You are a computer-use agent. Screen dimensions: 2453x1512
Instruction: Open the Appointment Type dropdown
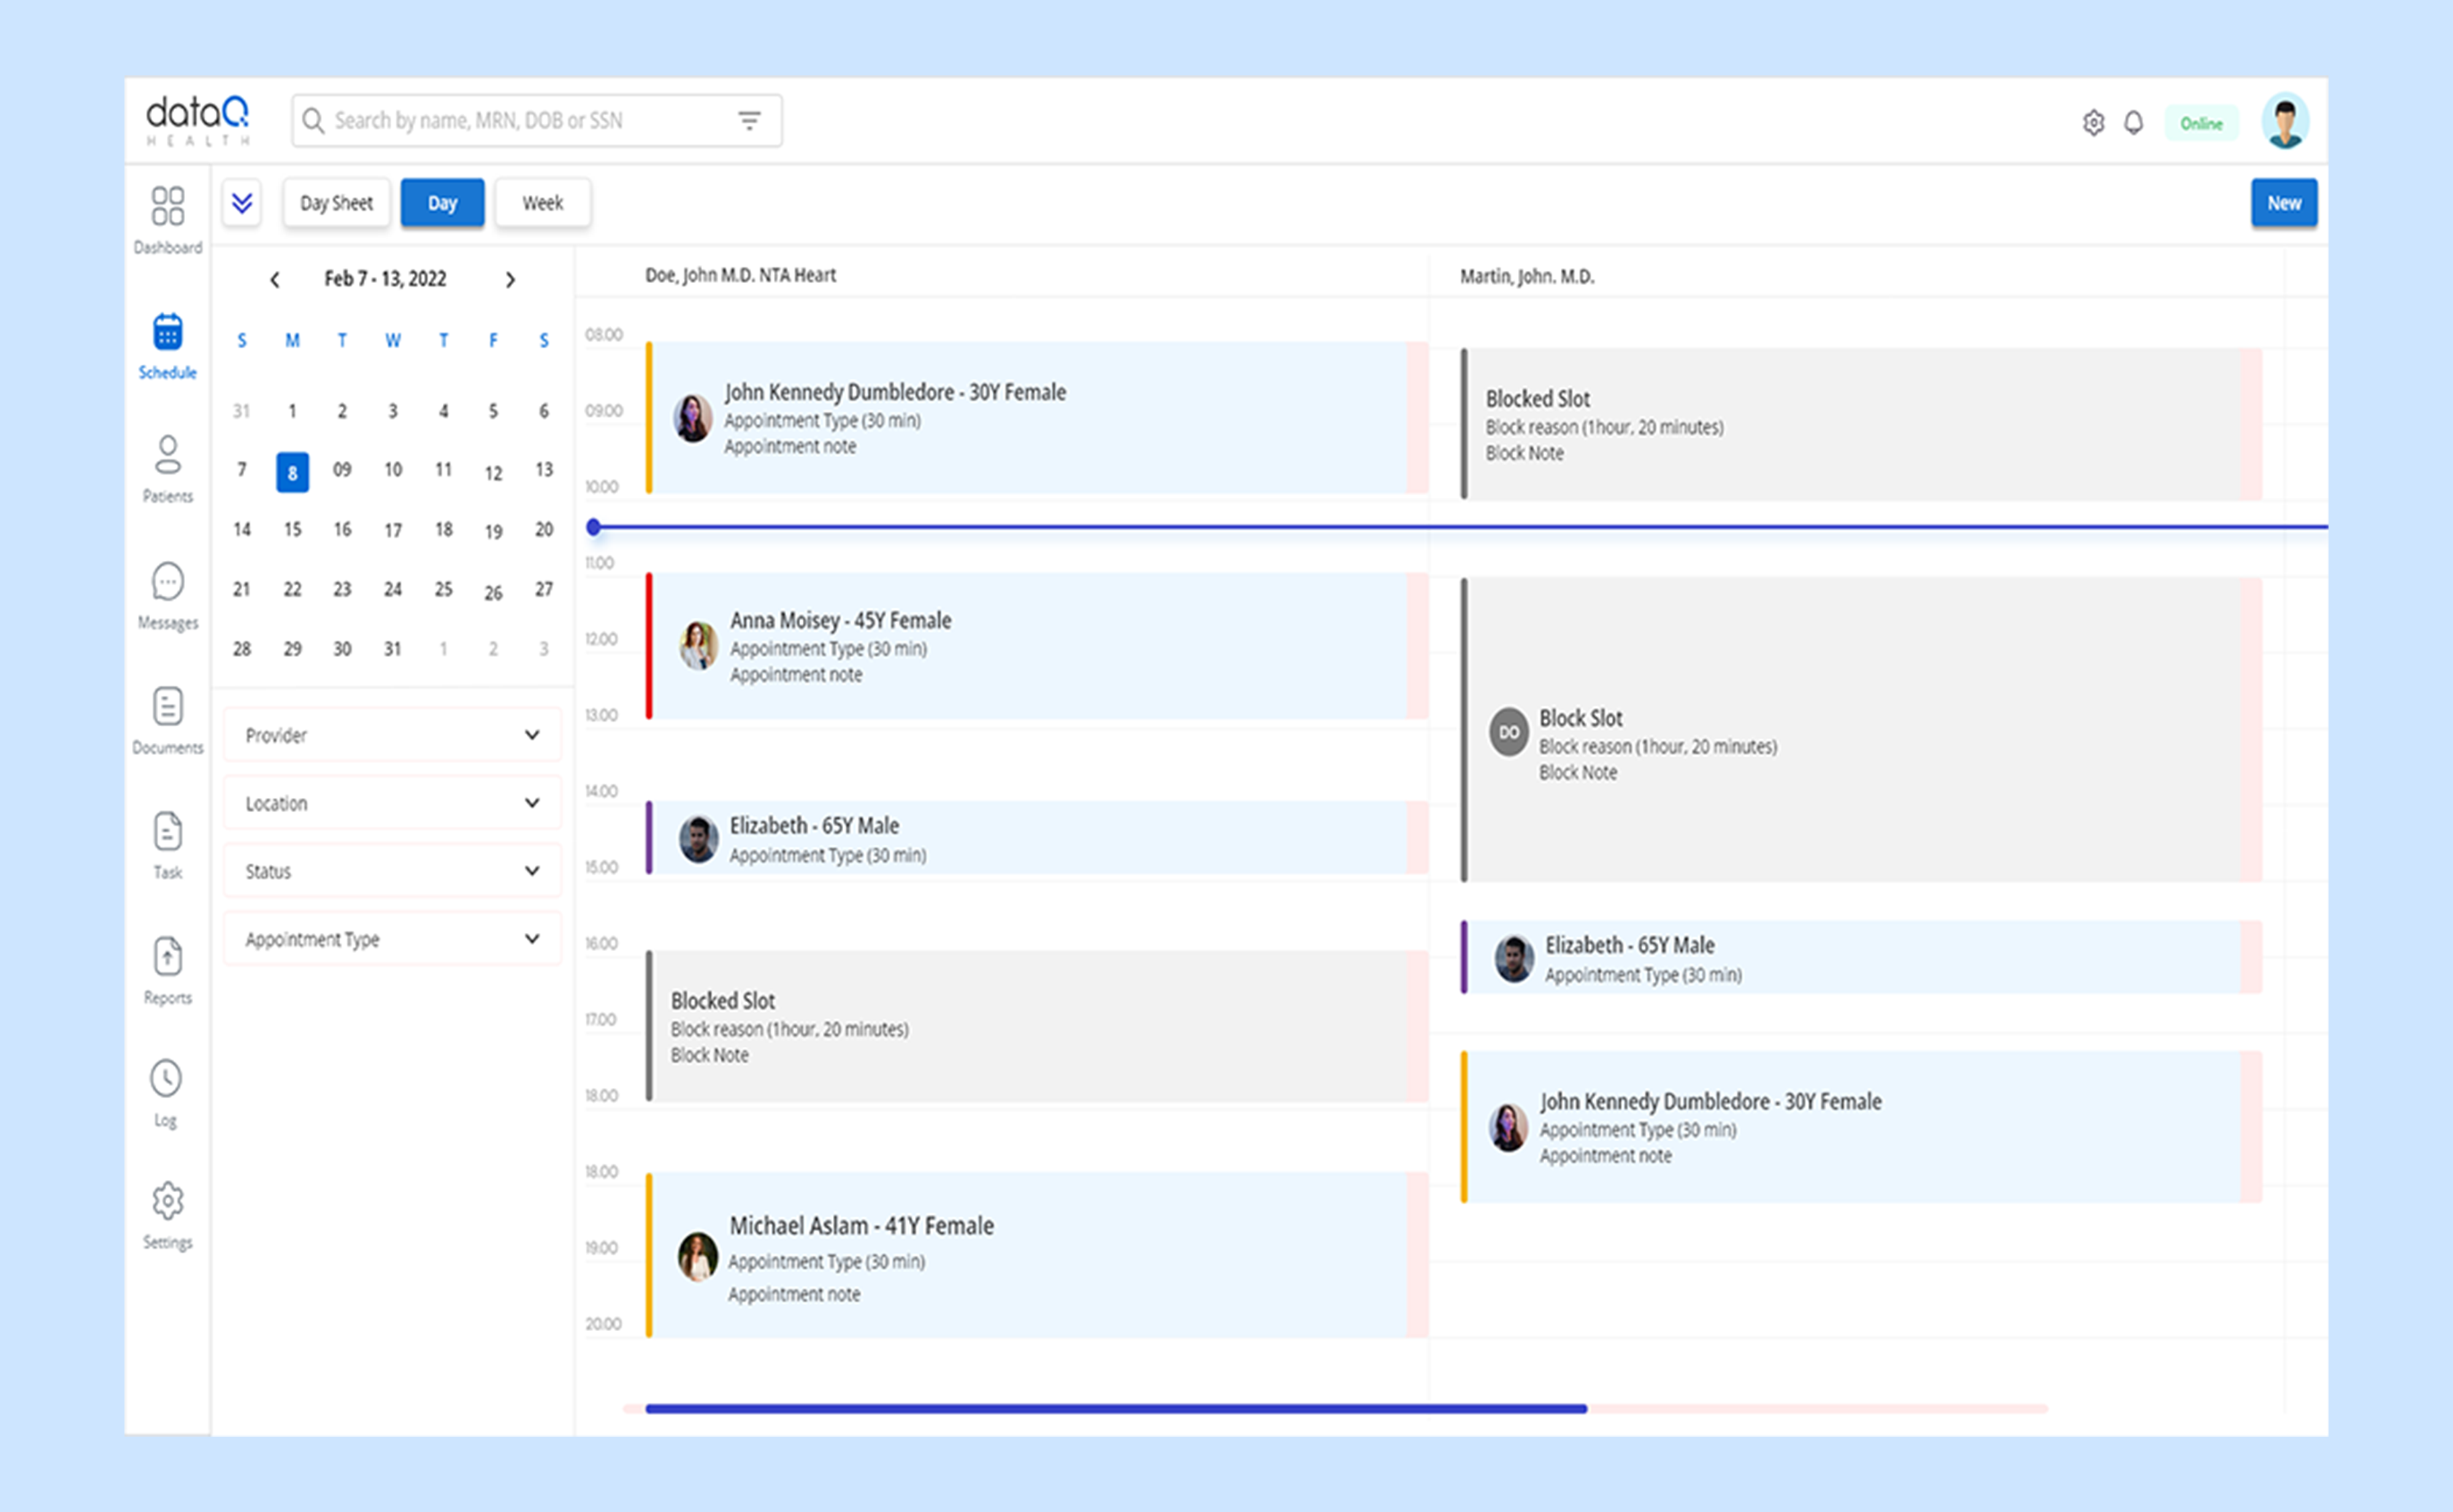tap(392, 939)
